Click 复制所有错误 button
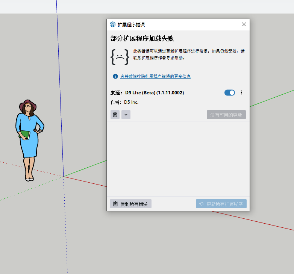The image size is (294, 274). click(130, 204)
